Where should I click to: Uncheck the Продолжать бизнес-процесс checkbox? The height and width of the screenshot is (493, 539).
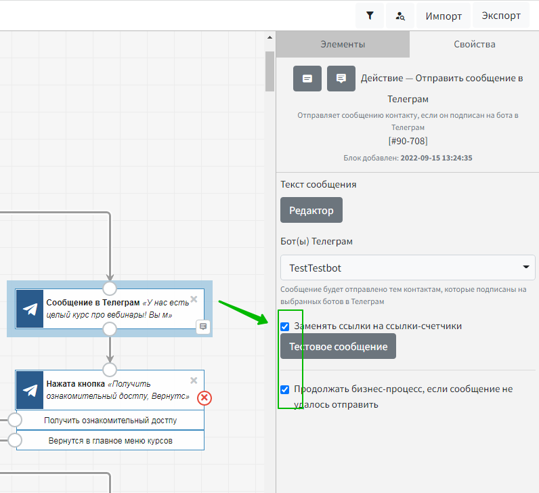pyautogui.click(x=285, y=389)
